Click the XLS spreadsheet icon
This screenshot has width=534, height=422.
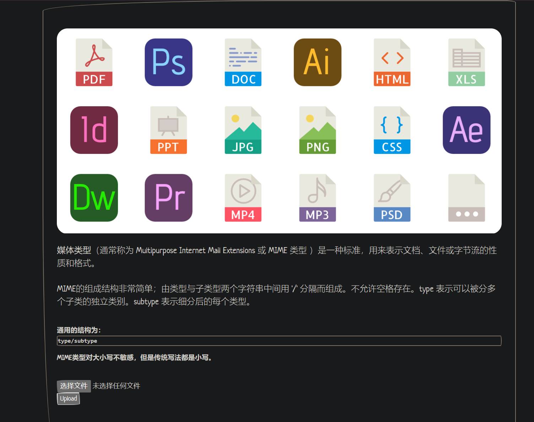[466, 63]
